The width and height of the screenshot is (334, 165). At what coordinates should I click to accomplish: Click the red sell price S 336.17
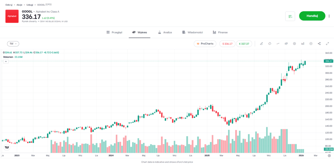227,44
